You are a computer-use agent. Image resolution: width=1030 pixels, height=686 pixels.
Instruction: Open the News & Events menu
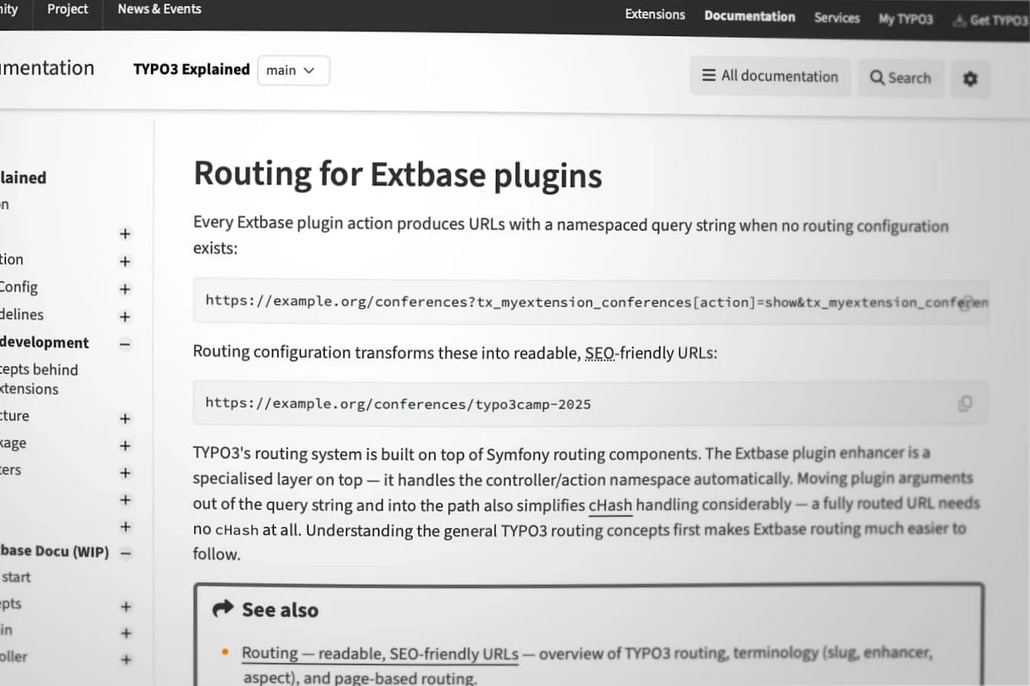click(159, 9)
